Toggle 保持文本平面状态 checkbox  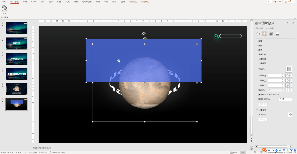pos(260,94)
